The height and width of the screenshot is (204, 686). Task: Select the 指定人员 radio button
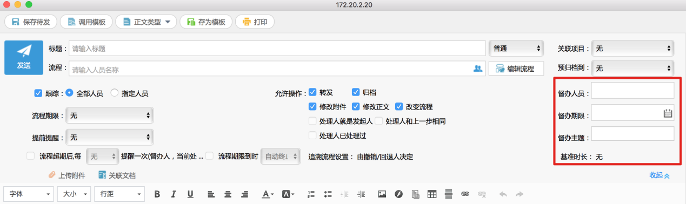point(114,93)
